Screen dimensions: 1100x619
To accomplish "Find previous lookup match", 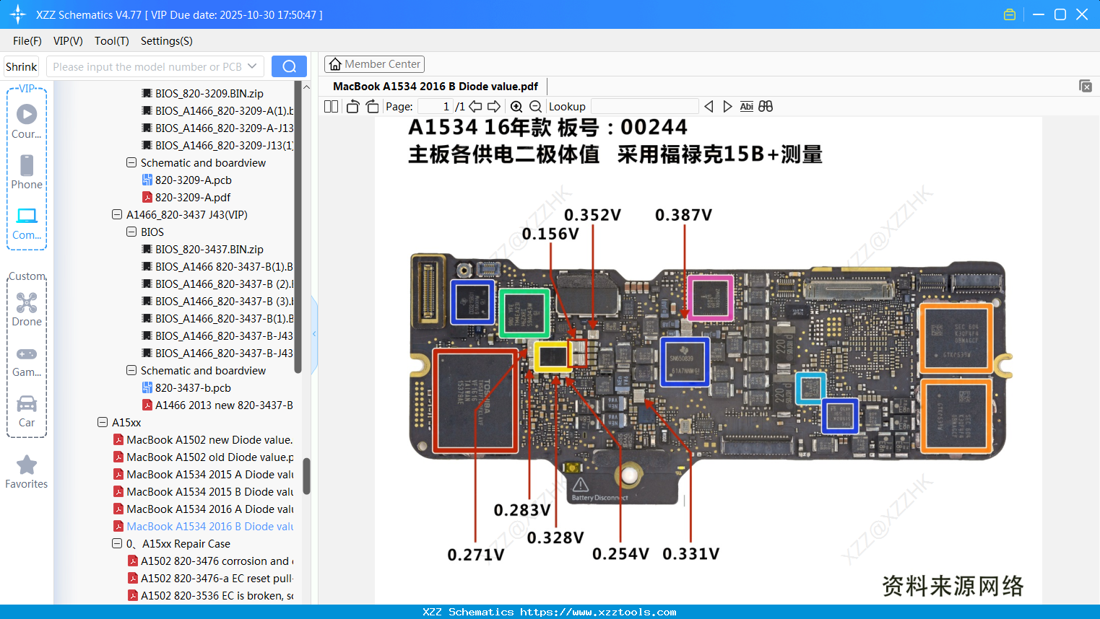I will point(709,106).
